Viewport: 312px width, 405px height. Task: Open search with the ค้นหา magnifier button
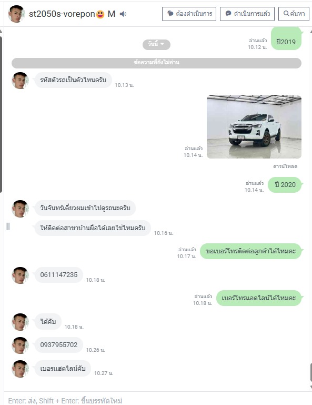[x=294, y=14]
